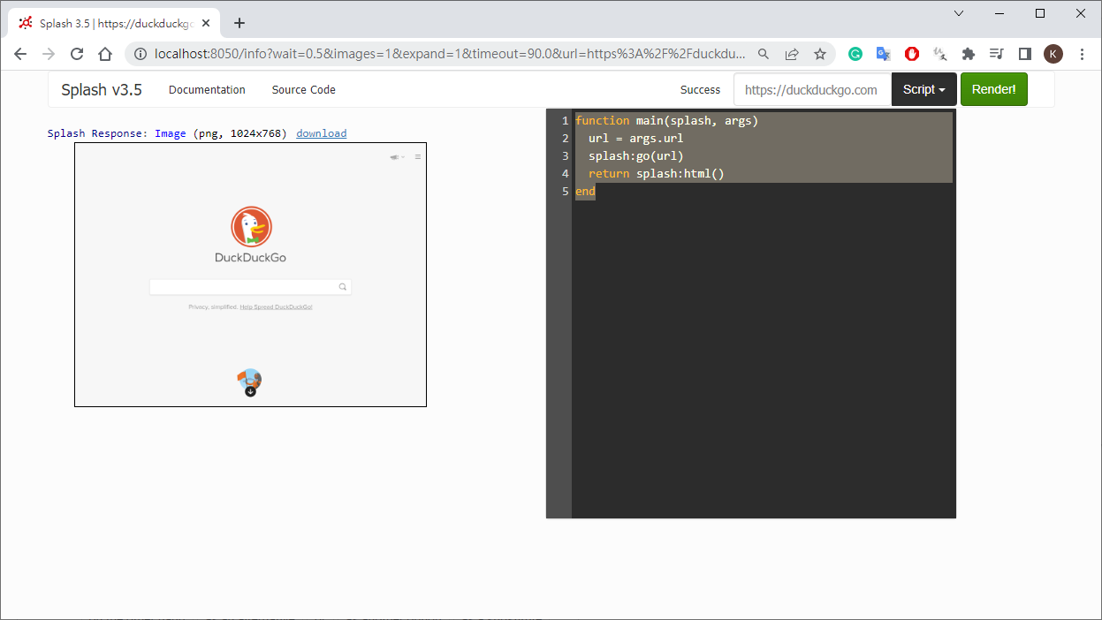Click the share page icon in address bar

click(x=792, y=54)
